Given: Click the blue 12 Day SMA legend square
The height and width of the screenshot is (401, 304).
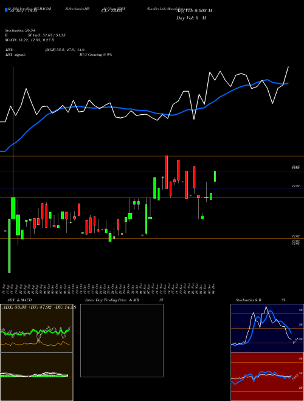Looking at the screenshot, I should coord(6,10).
